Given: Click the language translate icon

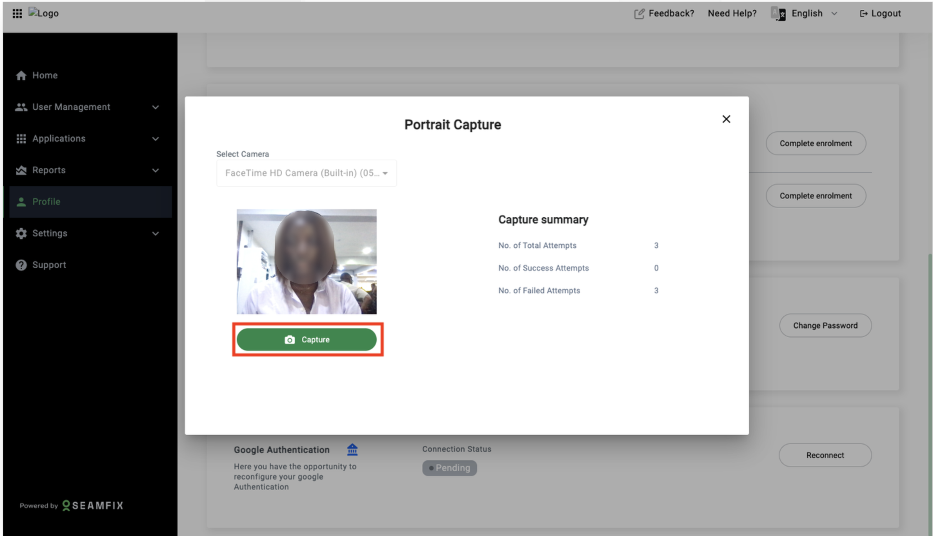Looking at the screenshot, I should coord(778,14).
